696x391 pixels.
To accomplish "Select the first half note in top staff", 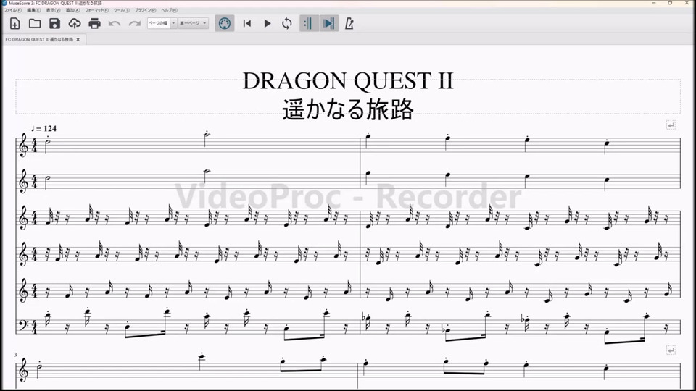I will tap(47, 143).
